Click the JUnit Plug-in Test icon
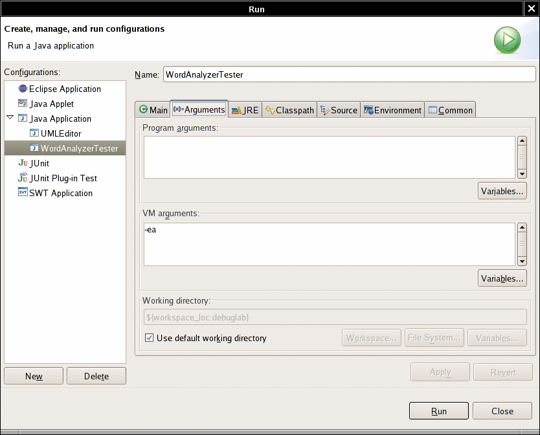Screen dimensions: 540x435 click(23, 177)
